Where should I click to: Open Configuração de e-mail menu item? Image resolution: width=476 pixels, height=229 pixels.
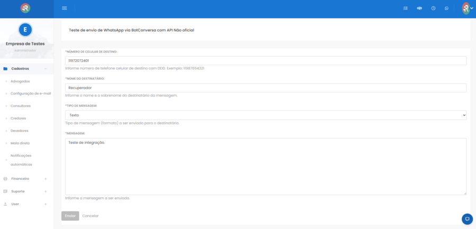[31, 94]
